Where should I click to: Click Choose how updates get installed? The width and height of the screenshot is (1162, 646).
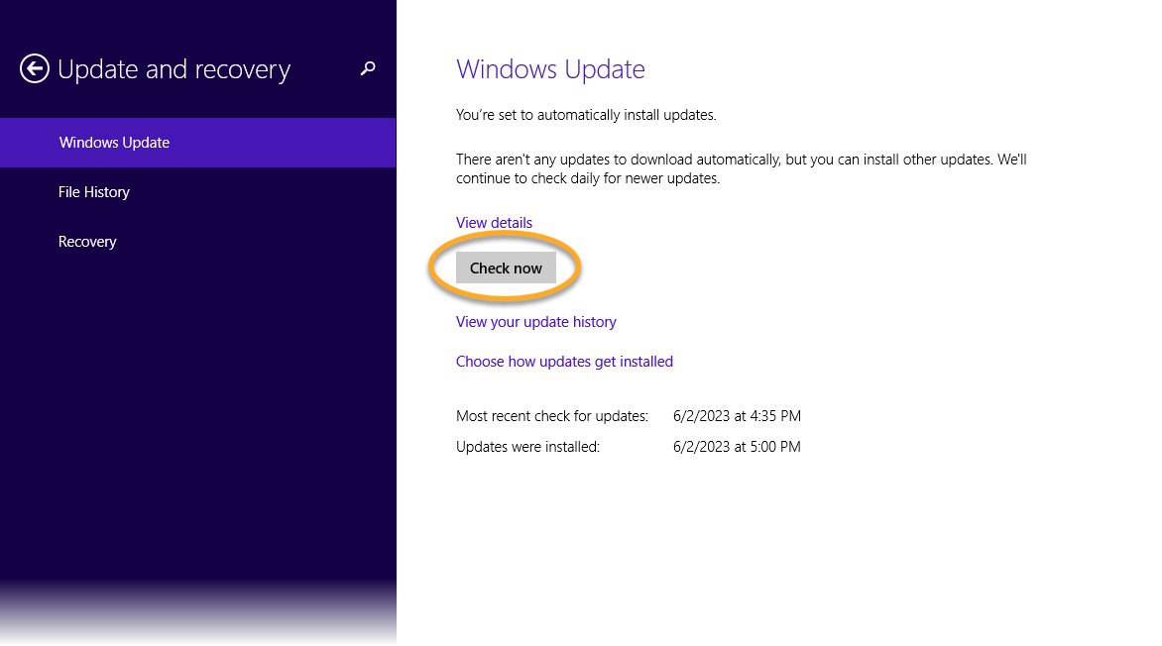(x=564, y=362)
